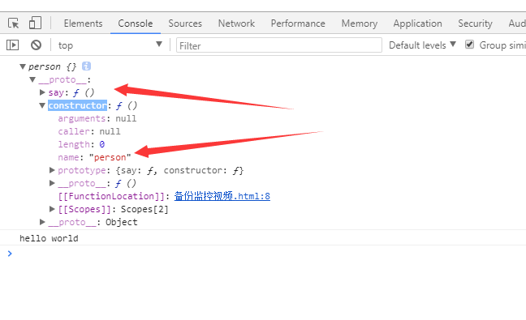This screenshot has height=320, width=526.
Task: Activate the inspect element picker icon
Action: pos(14,23)
